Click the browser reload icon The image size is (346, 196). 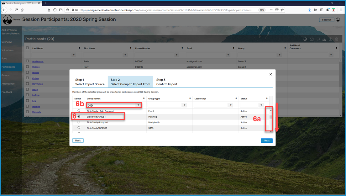coord(16,10)
